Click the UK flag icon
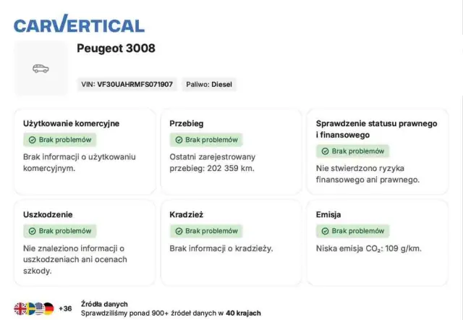This screenshot has height=320, width=463. click(x=20, y=308)
